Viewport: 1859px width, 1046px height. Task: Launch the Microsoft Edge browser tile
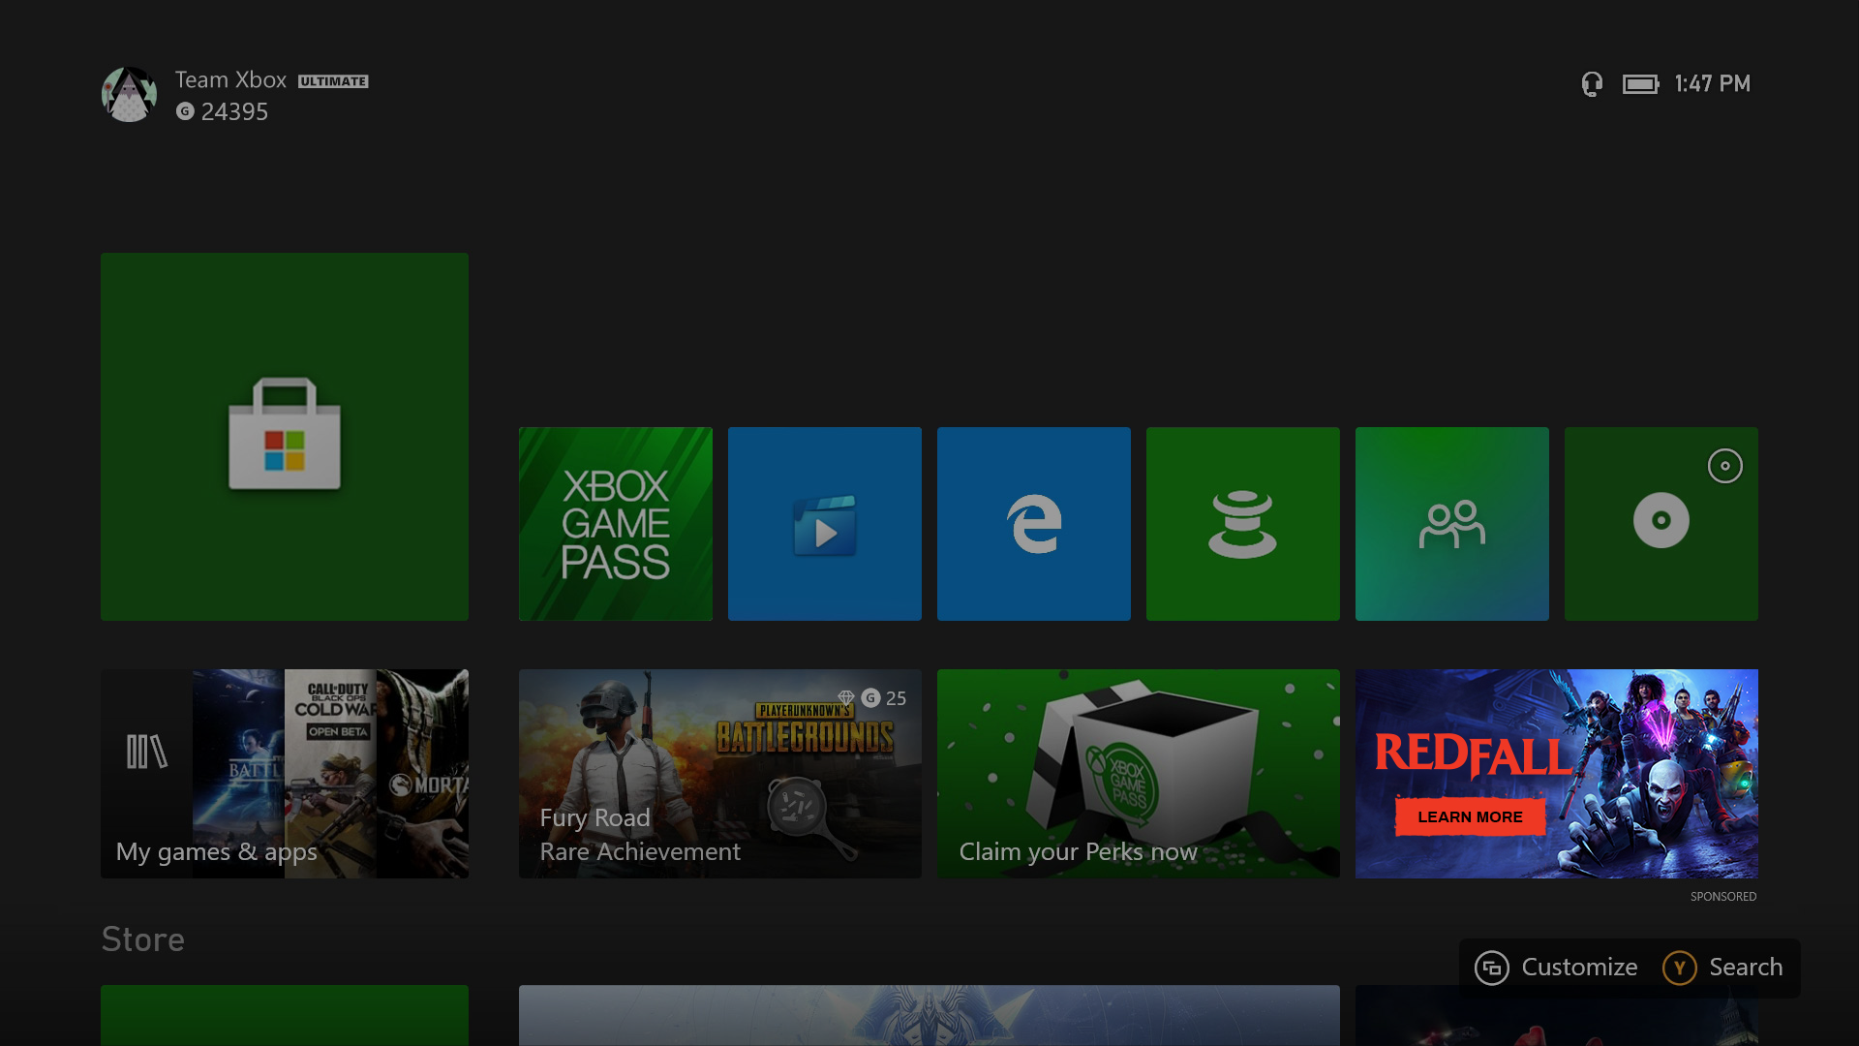click(x=1033, y=523)
